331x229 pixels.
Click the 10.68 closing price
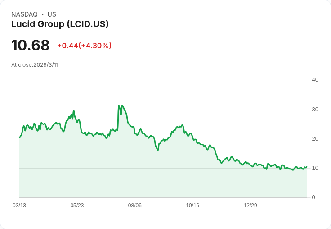click(30, 45)
